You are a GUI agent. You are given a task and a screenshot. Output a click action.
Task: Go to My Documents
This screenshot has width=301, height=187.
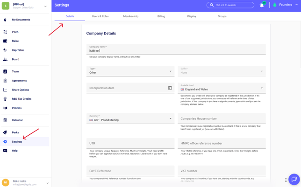[21, 20]
